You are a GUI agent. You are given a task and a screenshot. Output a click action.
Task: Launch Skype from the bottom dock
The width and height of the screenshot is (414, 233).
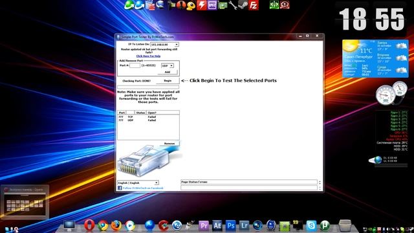[x=311, y=226]
